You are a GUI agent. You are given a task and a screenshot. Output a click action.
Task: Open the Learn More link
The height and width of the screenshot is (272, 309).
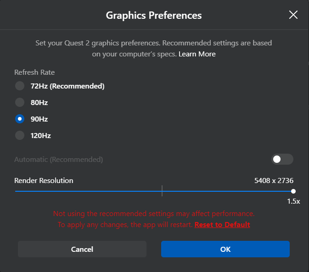(197, 54)
